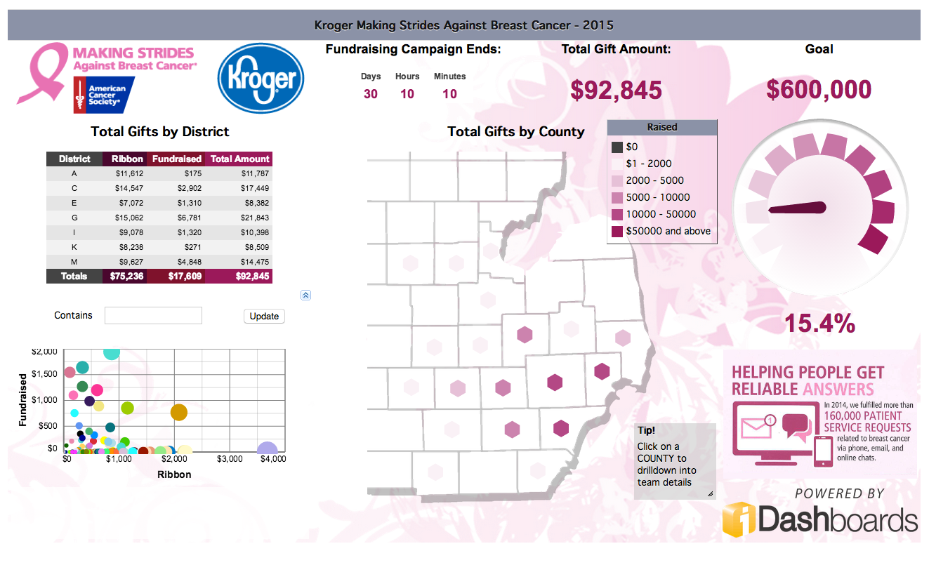Click the Tip text box resize handle
Screen dimensions: 929x565
tap(710, 494)
